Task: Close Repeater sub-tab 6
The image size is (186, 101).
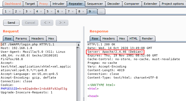Action: pyautogui.click(x=62, y=12)
